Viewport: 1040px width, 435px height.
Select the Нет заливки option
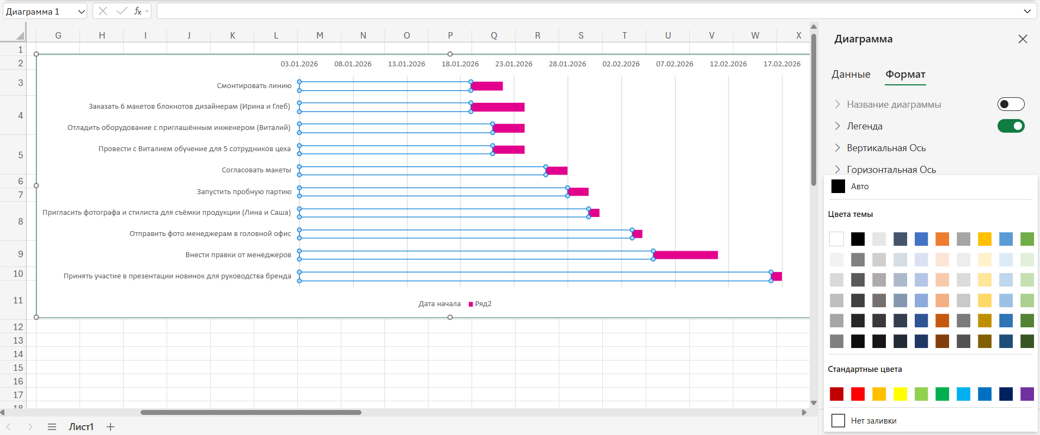pyautogui.click(x=873, y=420)
